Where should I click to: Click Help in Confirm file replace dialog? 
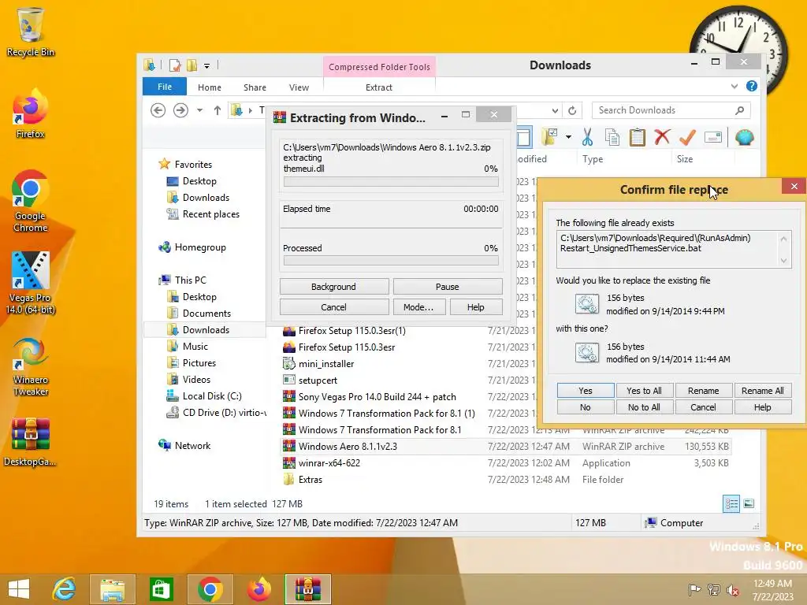pyautogui.click(x=762, y=407)
